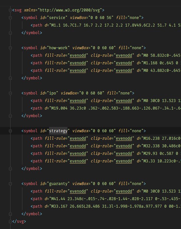Fold at the closing </svg> tag marker
181x229 pixels.
[x=10, y=221]
